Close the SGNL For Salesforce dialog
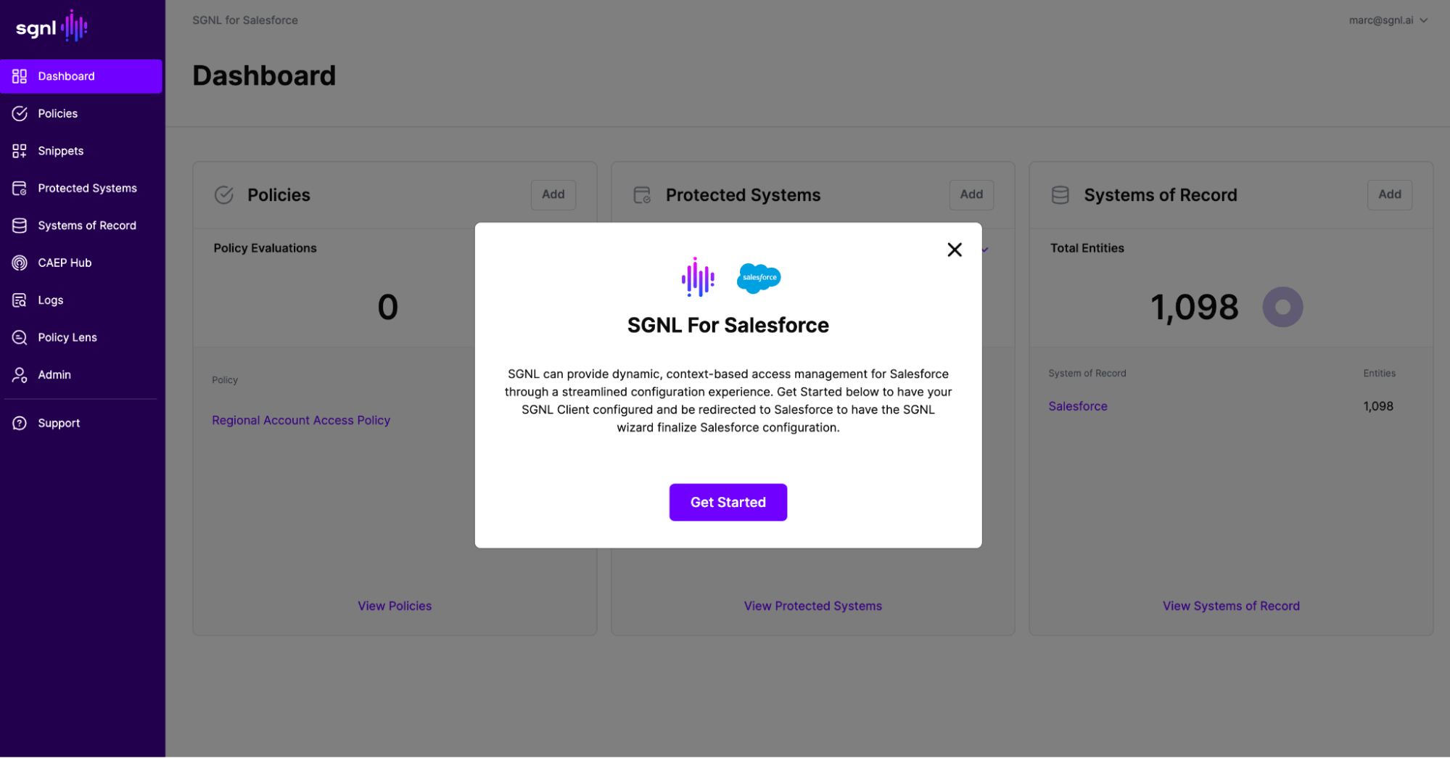 point(955,250)
